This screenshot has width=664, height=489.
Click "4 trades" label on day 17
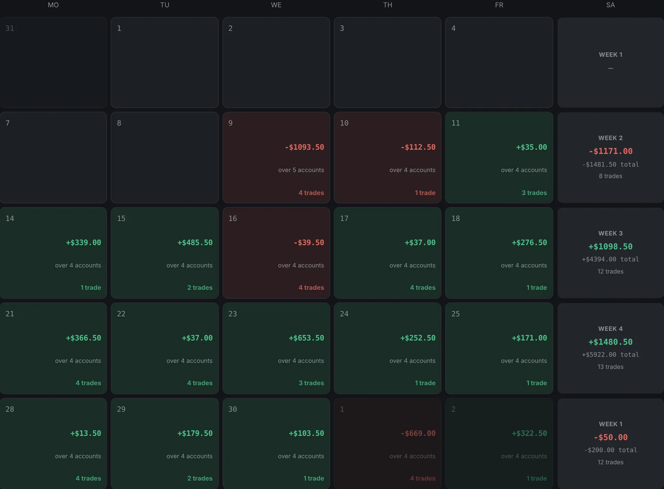(x=423, y=287)
